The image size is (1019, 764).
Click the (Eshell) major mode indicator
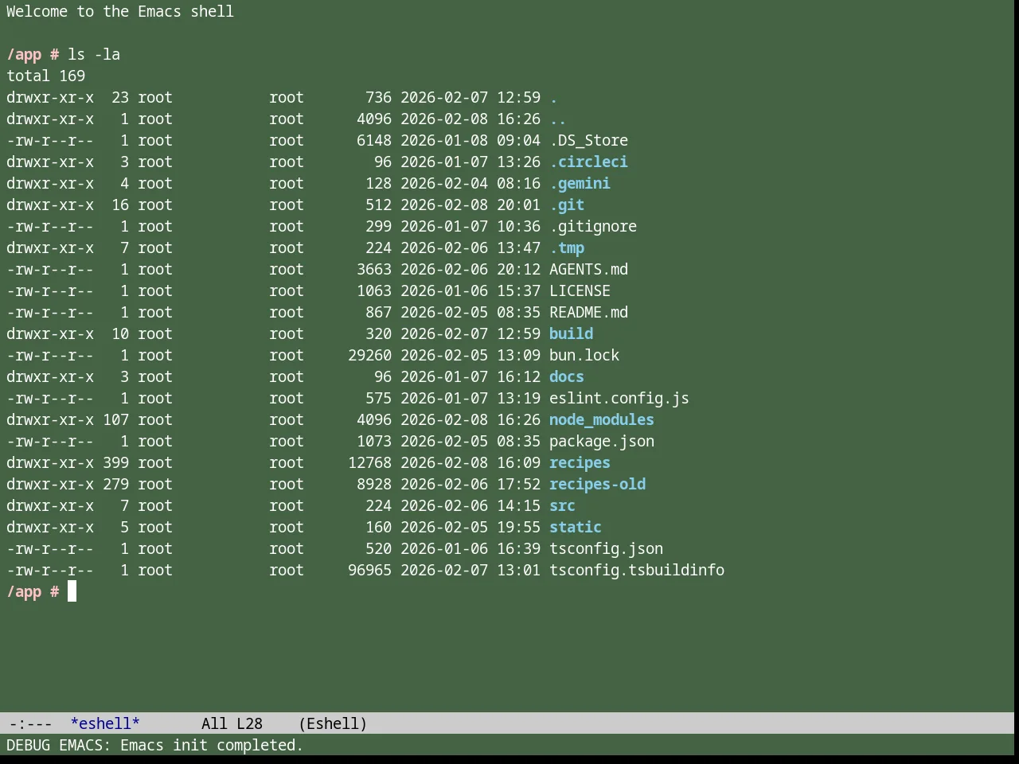click(x=333, y=723)
